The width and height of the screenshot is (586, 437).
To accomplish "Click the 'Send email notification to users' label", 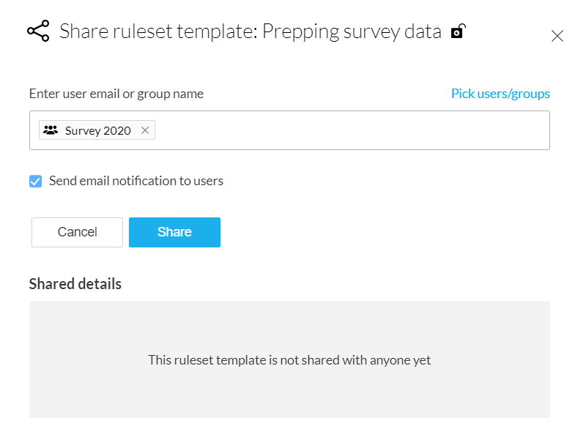I will click(x=136, y=181).
